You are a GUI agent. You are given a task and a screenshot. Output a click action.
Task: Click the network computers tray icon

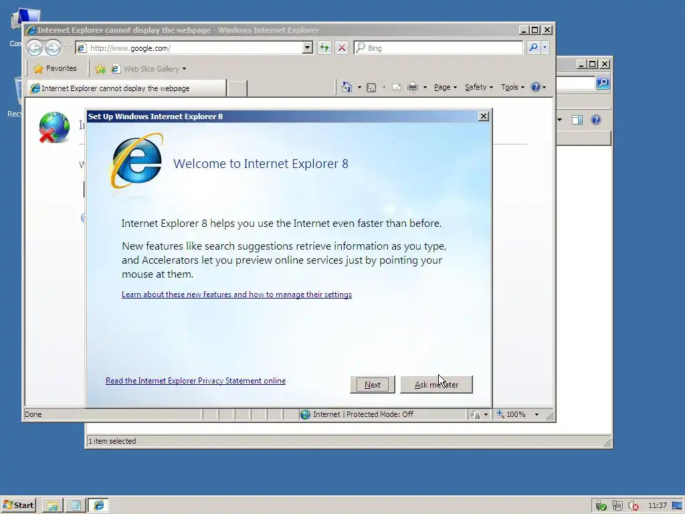click(x=617, y=506)
